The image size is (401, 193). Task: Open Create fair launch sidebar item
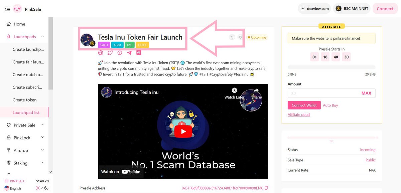pyautogui.click(x=28, y=62)
